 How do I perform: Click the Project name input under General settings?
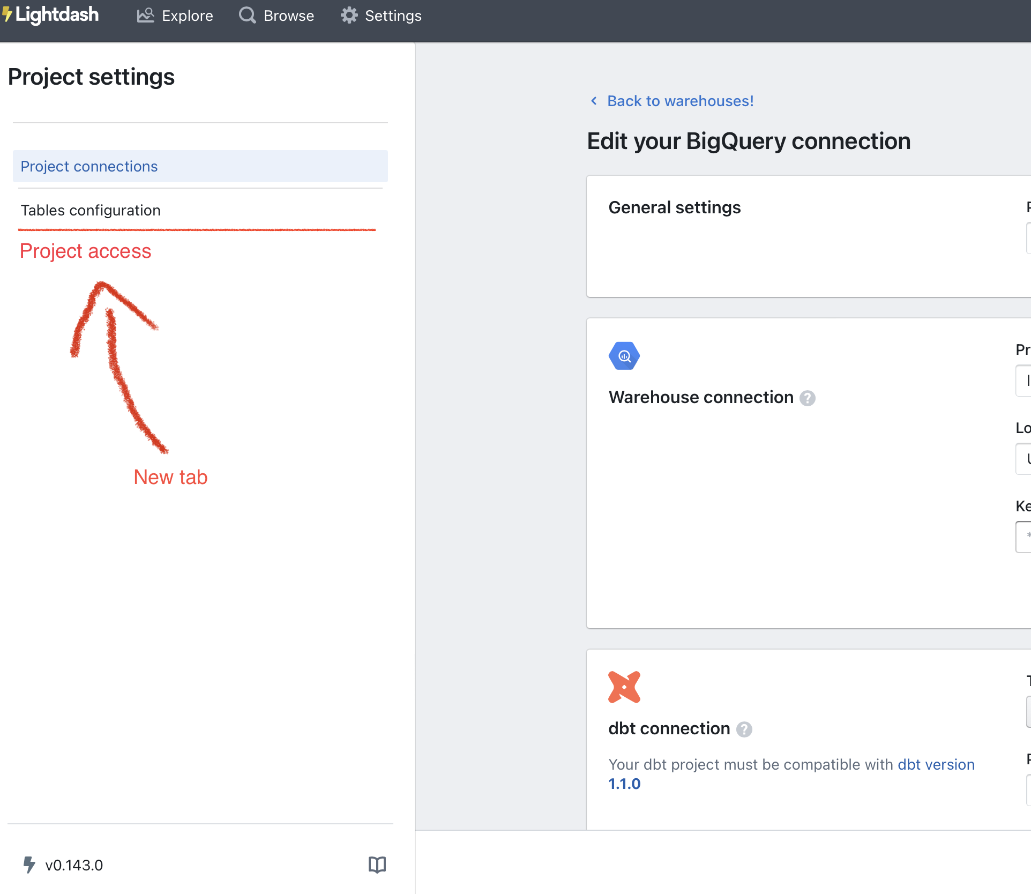click(x=1027, y=237)
